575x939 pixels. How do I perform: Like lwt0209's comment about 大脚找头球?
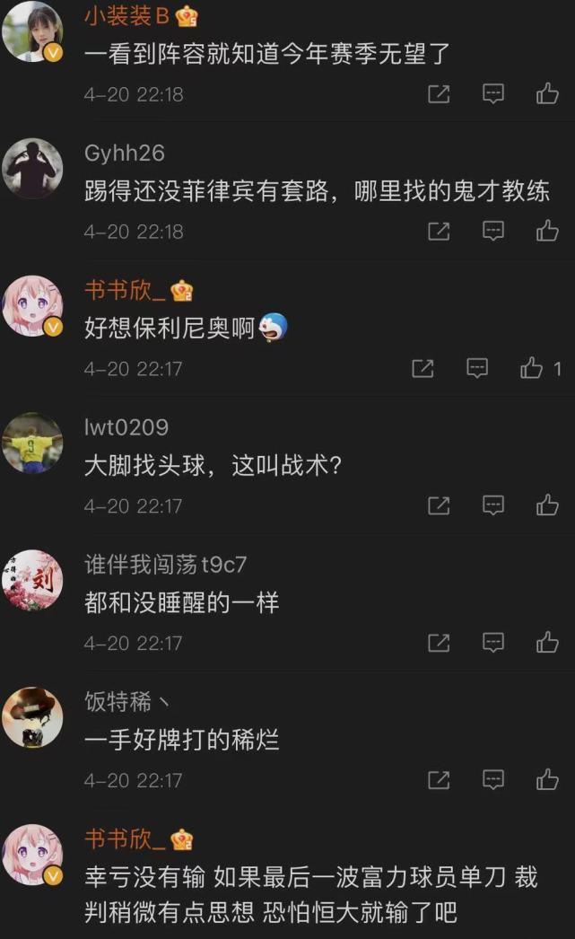pyautogui.click(x=547, y=506)
